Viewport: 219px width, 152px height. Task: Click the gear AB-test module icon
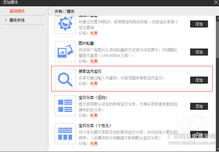(65, 25)
